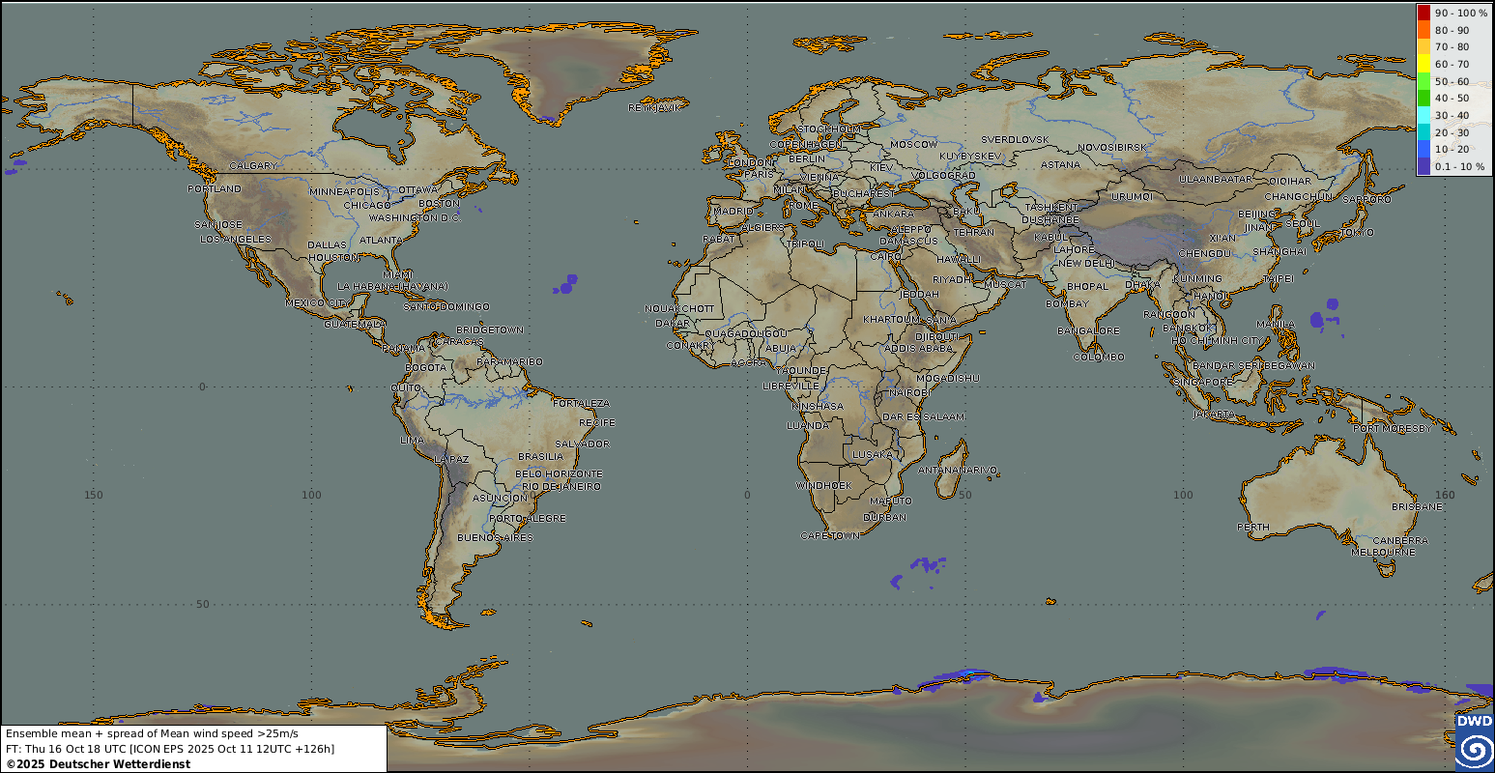Select the MOSCOW city label
The image size is (1495, 773).
[x=913, y=144]
